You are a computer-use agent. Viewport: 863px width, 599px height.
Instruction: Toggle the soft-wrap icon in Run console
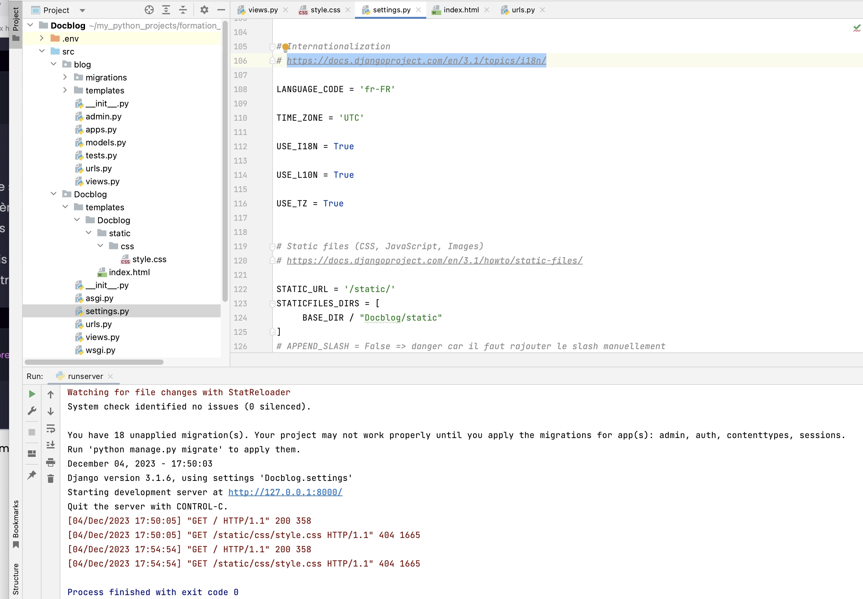[x=51, y=428]
